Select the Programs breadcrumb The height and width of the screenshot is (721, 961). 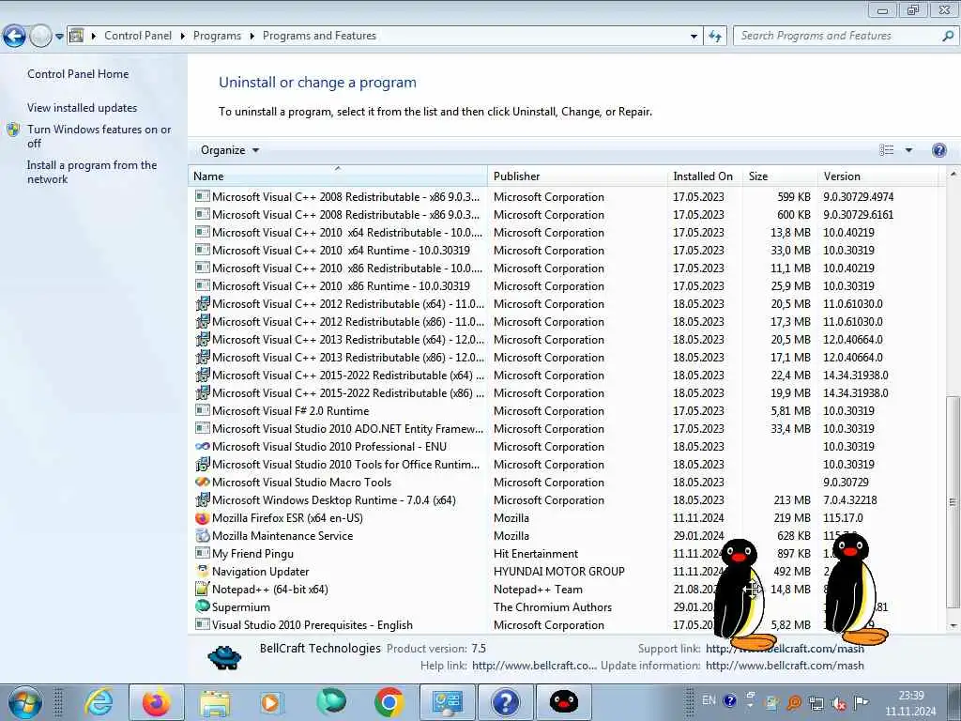pos(217,36)
